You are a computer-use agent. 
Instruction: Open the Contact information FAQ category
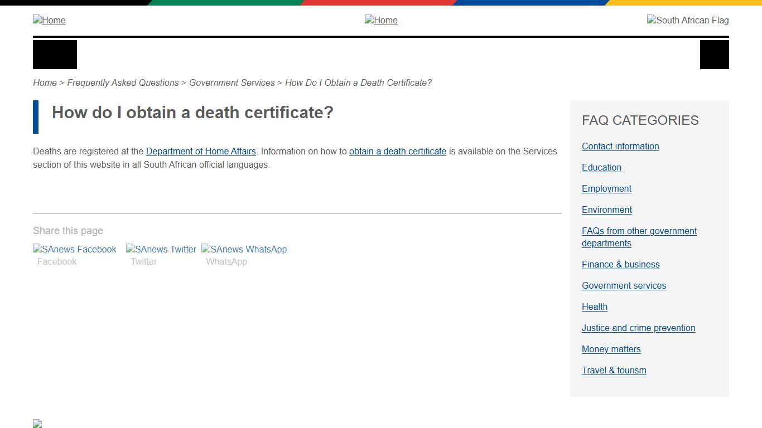pyautogui.click(x=620, y=146)
